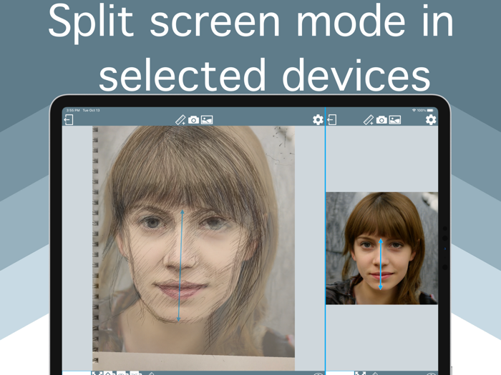The height and width of the screenshot is (375, 501).
Task: Open the camera in the left pane toolbar
Action: [194, 120]
